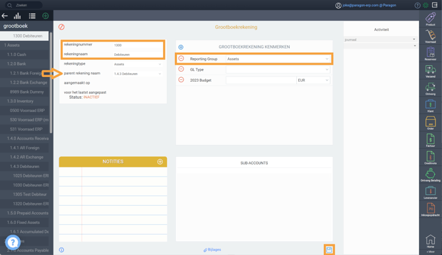Select 1.3.0 Inventory account
This screenshot has width=442, height=255.
tap(24, 101)
